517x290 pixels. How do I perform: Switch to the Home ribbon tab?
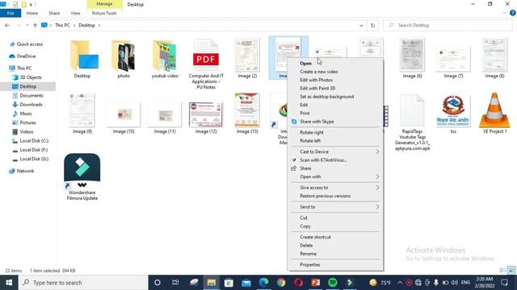coord(32,13)
